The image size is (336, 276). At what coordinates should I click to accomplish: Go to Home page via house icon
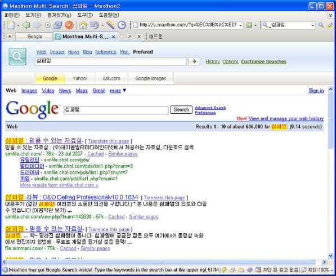[83, 25]
